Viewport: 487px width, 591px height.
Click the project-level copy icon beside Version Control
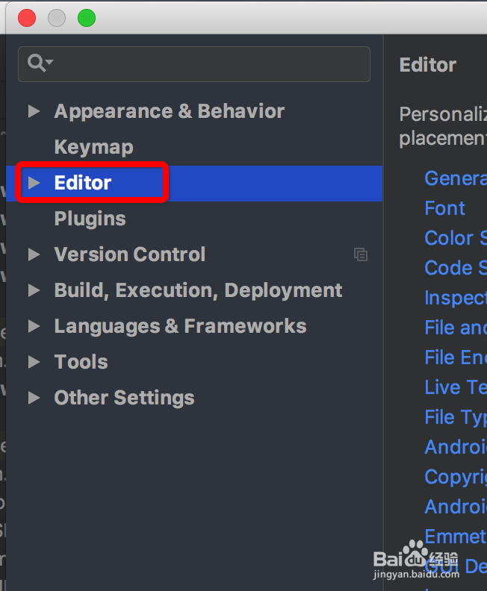[x=361, y=254]
